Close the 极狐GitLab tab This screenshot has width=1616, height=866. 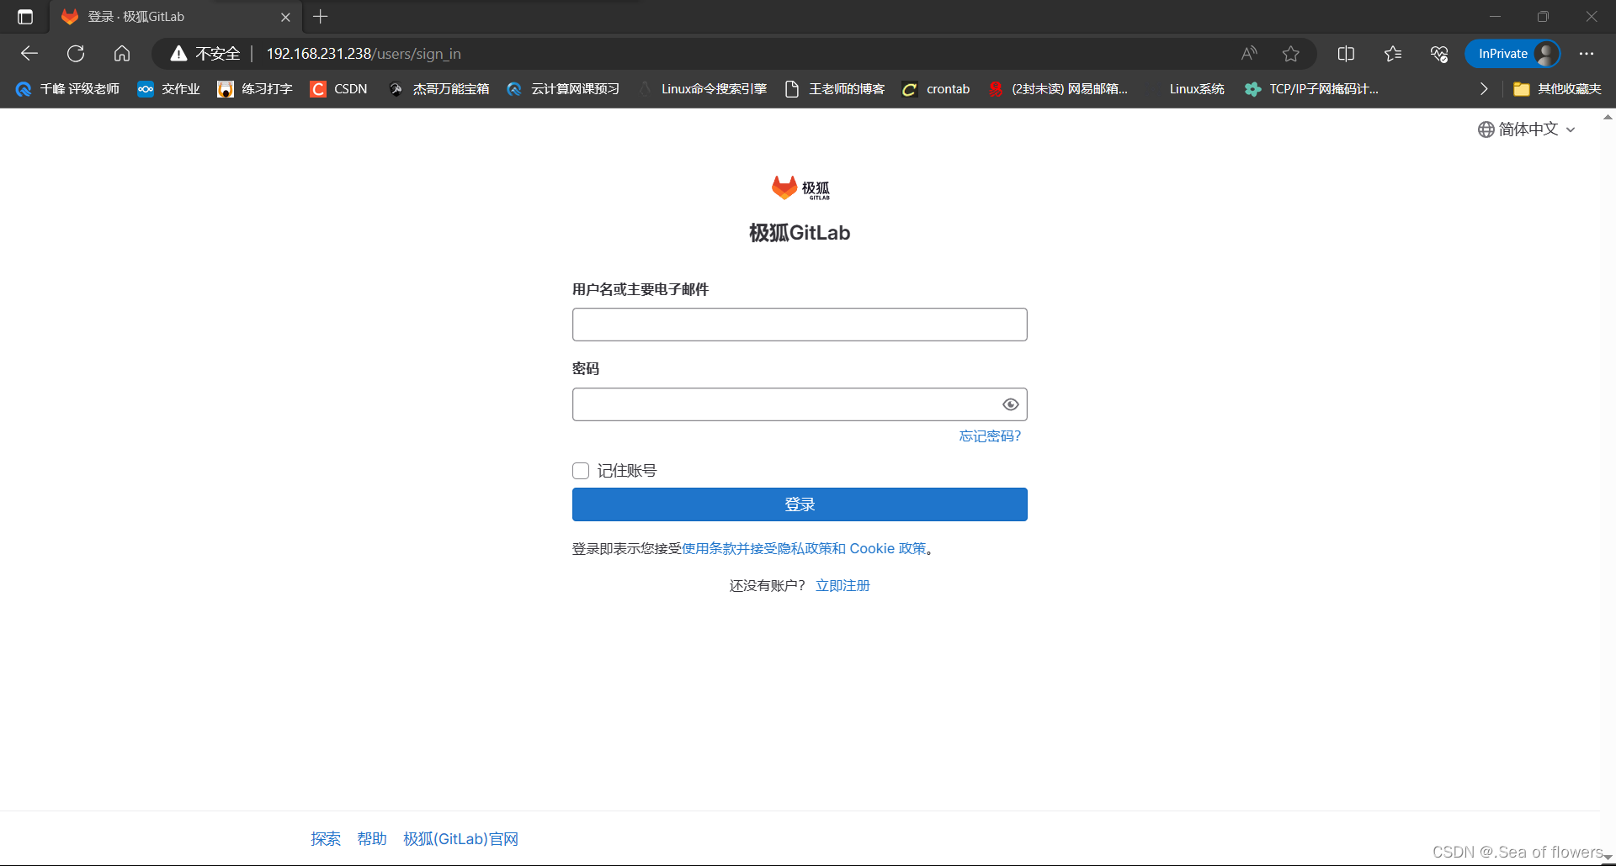click(x=285, y=17)
